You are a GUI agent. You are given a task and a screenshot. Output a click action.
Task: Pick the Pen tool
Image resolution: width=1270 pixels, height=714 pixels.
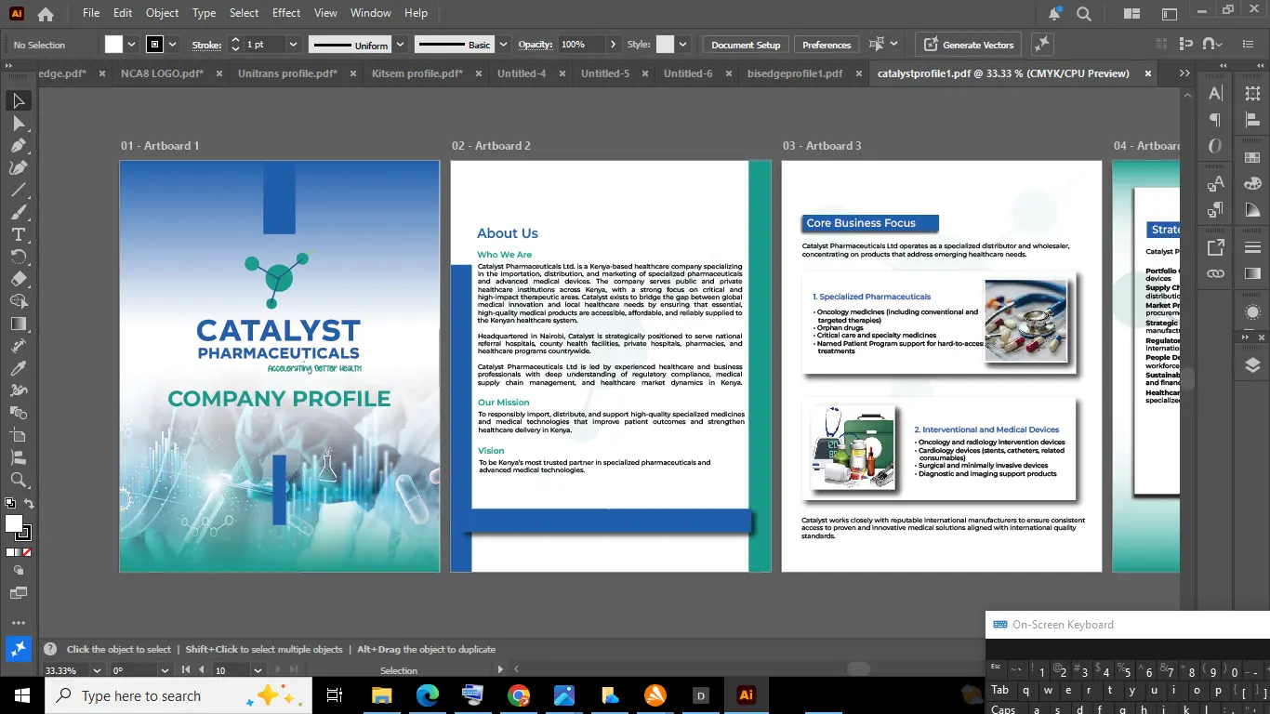click(x=19, y=145)
